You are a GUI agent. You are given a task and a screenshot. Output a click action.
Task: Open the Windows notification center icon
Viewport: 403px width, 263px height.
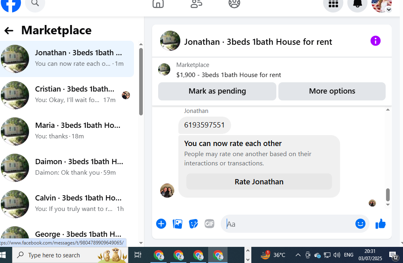pyautogui.click(x=393, y=255)
